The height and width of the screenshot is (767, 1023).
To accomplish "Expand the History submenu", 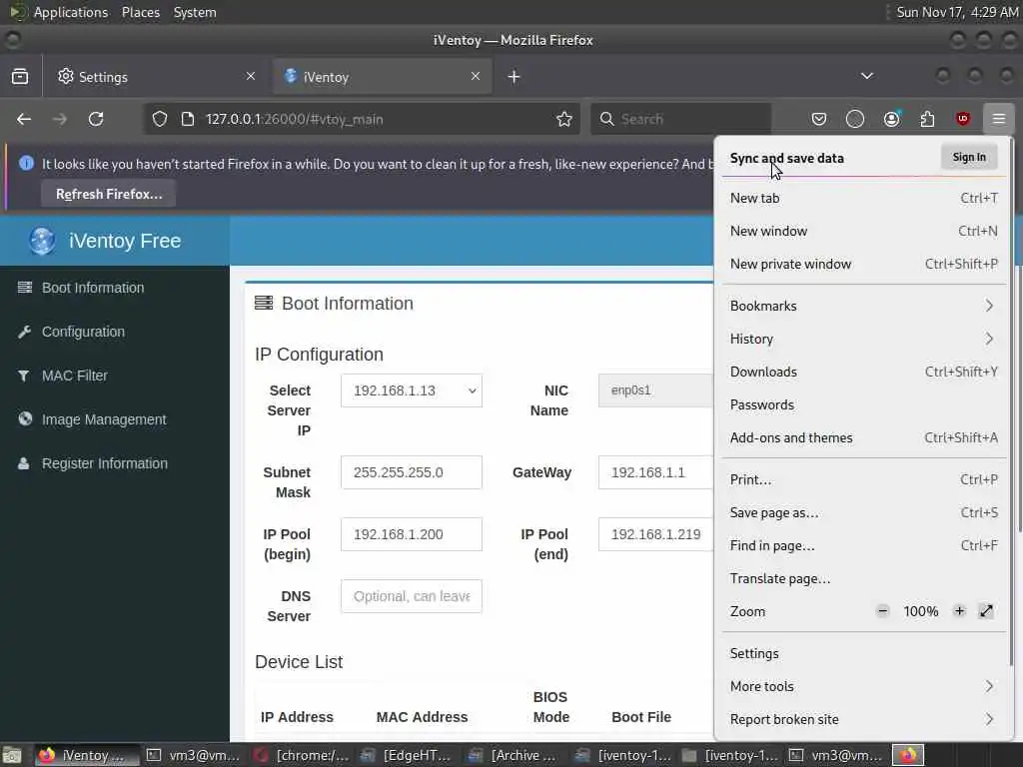I will point(864,340).
